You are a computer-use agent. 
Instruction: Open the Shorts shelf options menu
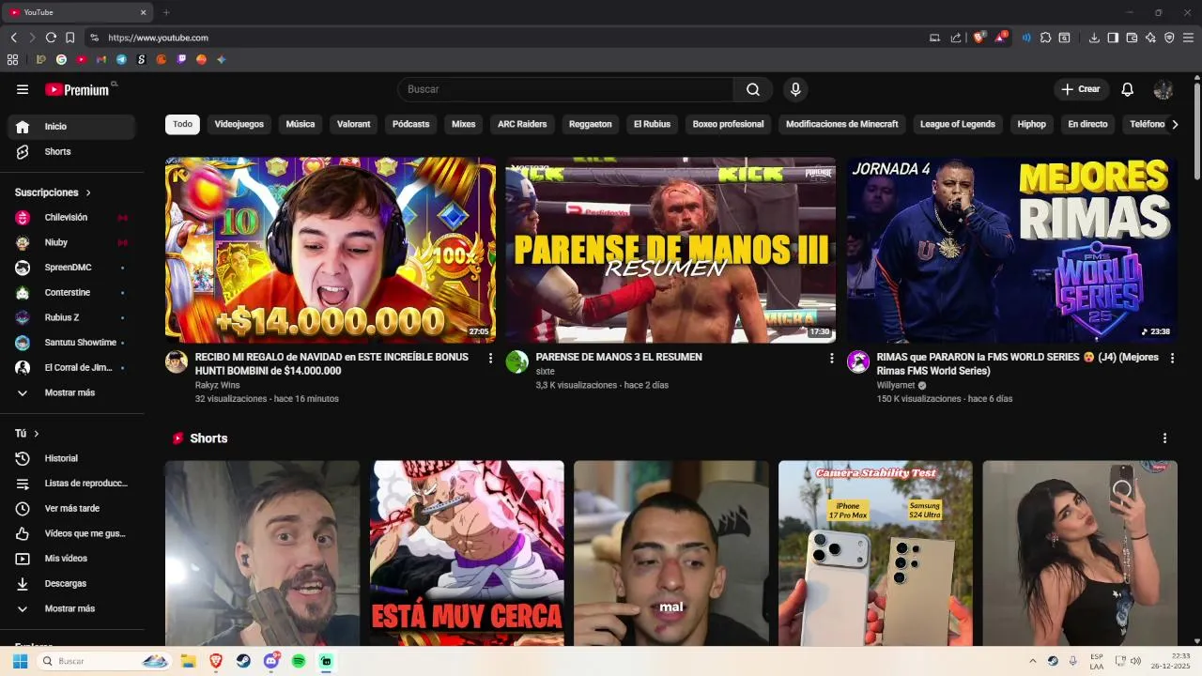pyautogui.click(x=1164, y=438)
